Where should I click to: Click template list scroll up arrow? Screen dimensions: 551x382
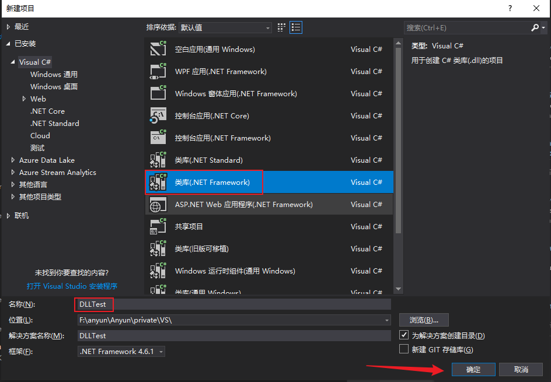[398, 43]
